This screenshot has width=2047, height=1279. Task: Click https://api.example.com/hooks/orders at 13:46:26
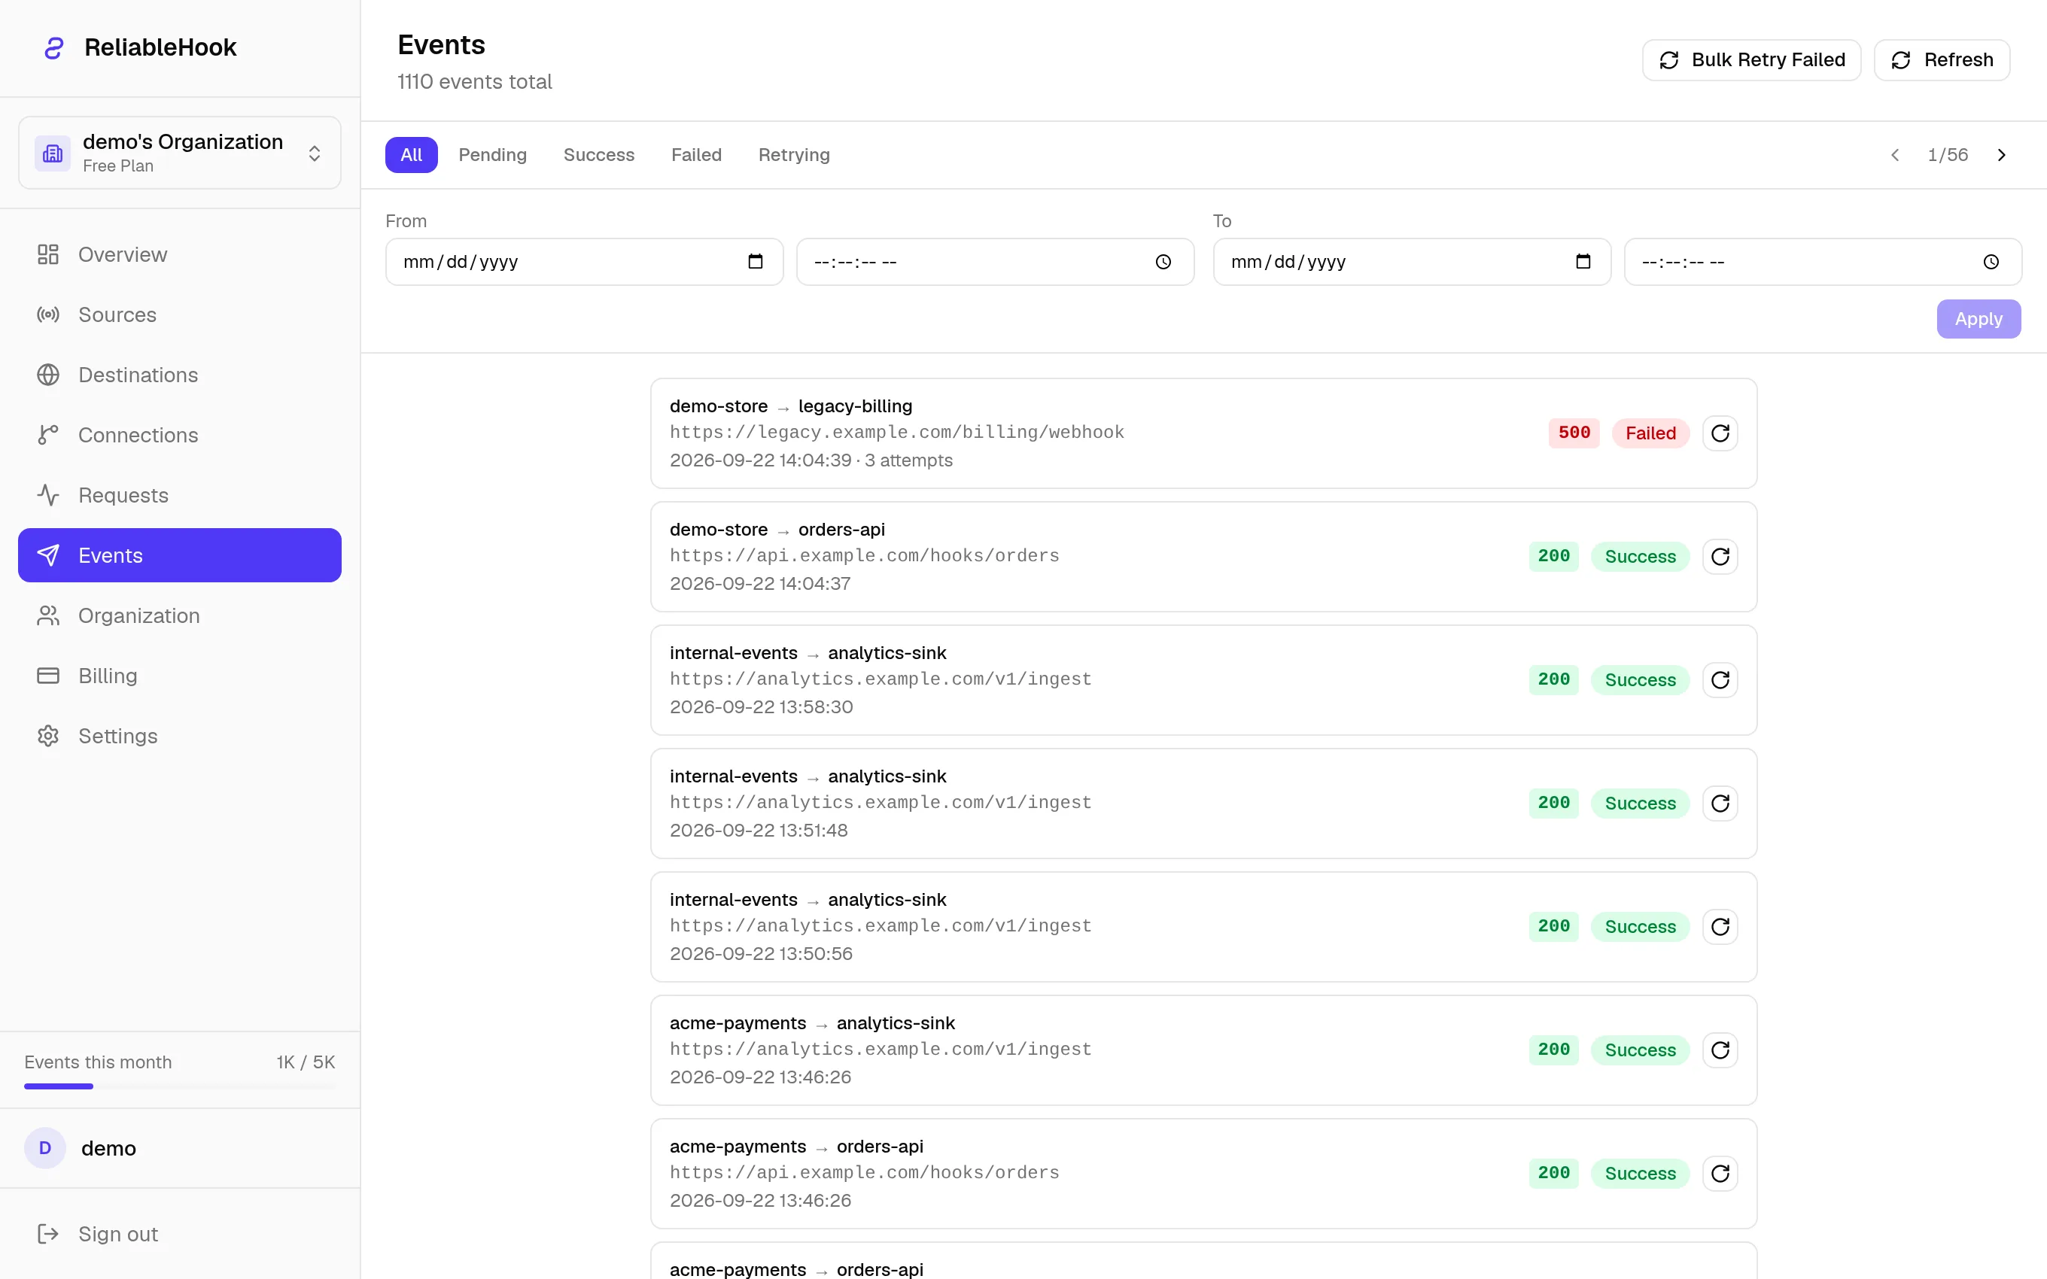(865, 1172)
